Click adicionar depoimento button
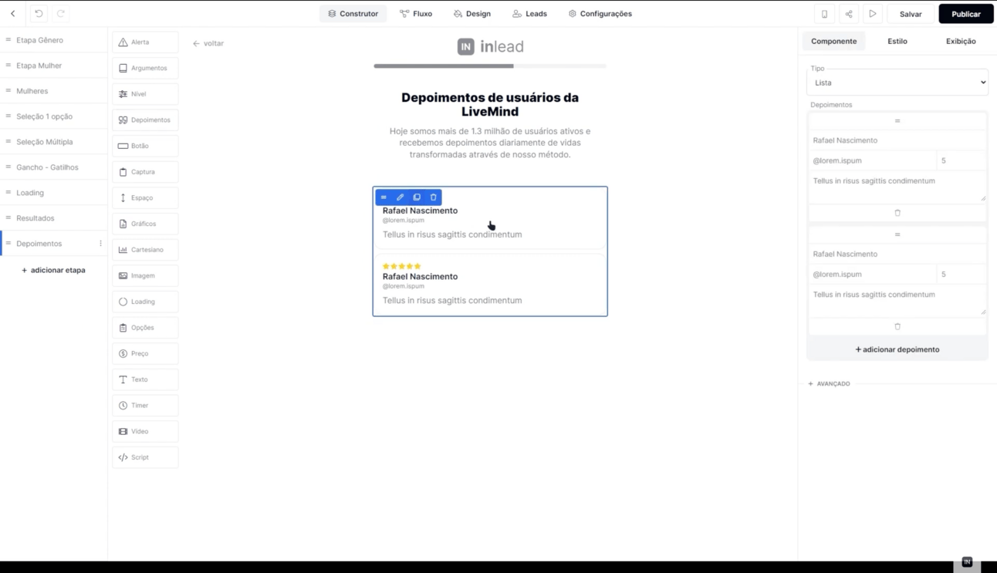Viewport: 997px width, 573px height. (897, 349)
